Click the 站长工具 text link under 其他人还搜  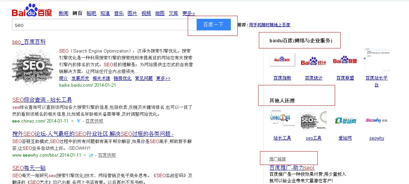[x=282, y=138]
